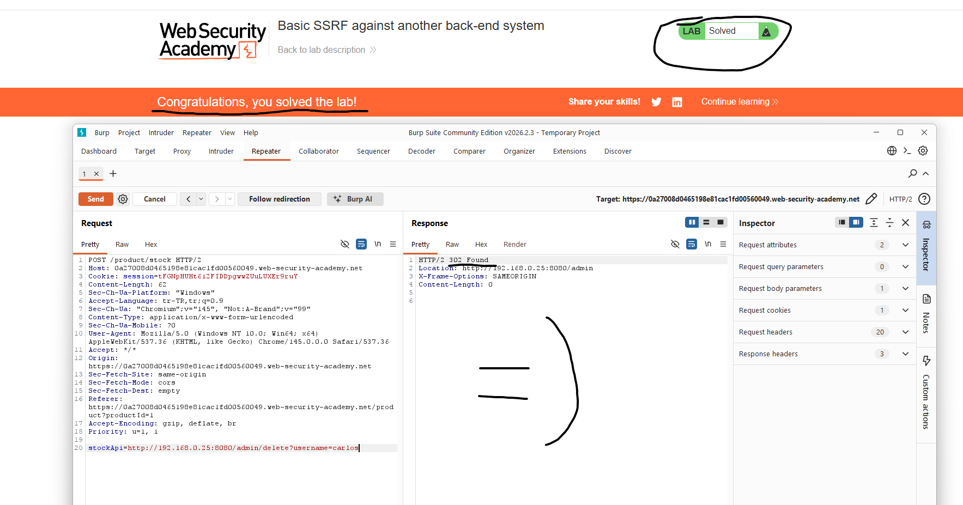Click the lab flask icon beside Solved
This screenshot has width=963, height=505.
click(x=766, y=31)
